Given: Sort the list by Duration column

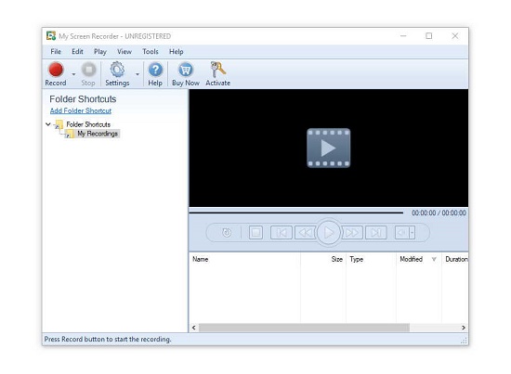Looking at the screenshot, I should click(455, 259).
